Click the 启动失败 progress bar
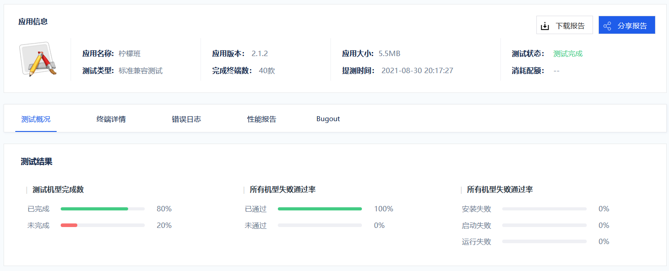The width and height of the screenshot is (669, 271). (x=544, y=225)
